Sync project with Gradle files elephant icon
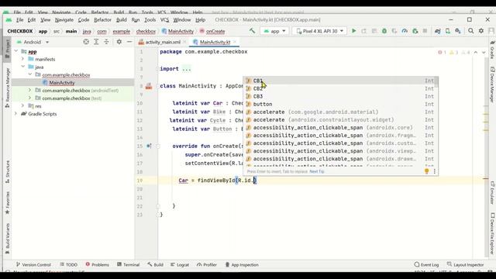Screen dimensions: 496x279 (x=437, y=31)
